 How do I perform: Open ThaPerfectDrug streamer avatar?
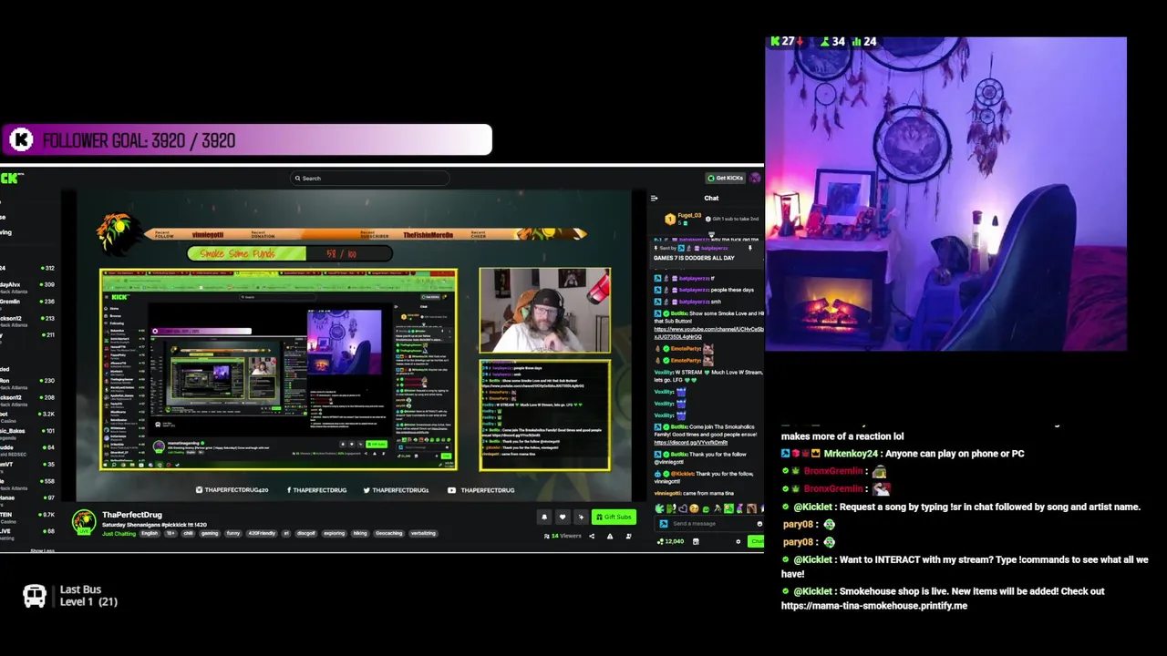[84, 522]
